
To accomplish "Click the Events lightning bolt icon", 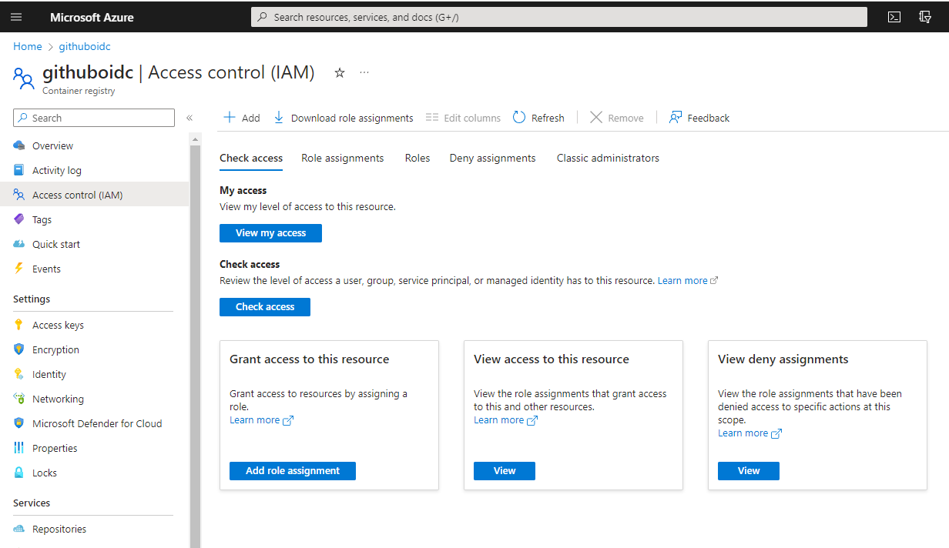I will 19,269.
